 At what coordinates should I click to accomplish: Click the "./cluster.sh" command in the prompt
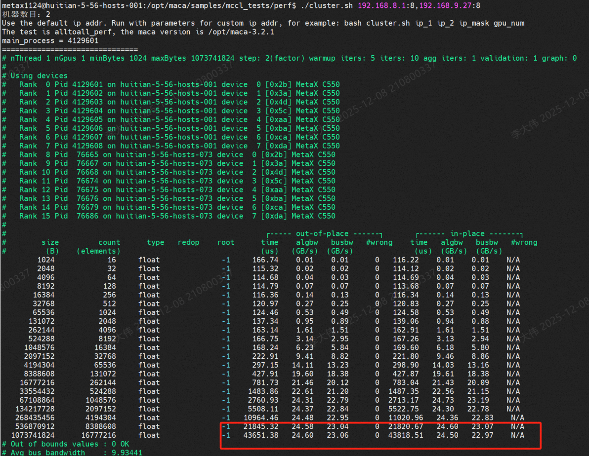pyautogui.click(x=327, y=5)
